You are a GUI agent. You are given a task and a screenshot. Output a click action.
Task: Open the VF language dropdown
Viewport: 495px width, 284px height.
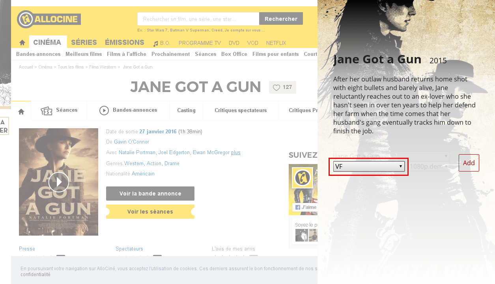pos(369,166)
